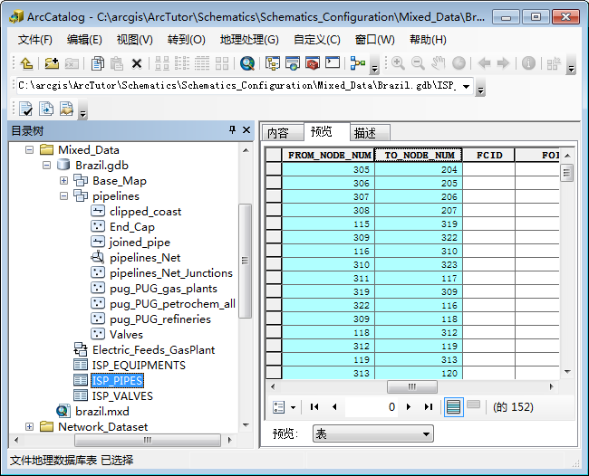Select the ISP_VALVES table
The image size is (589, 476).
(122, 396)
